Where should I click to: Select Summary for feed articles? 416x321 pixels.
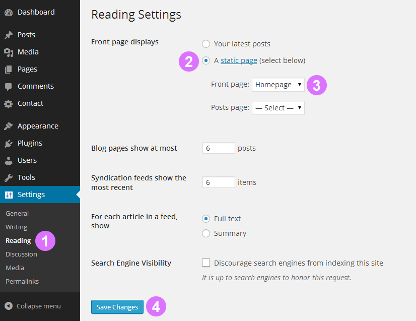[205, 233]
